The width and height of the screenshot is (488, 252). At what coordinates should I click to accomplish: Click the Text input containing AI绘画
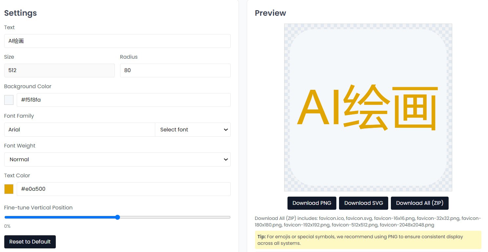click(117, 41)
